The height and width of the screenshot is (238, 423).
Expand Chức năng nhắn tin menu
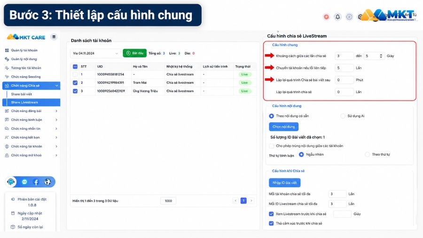pos(31,129)
